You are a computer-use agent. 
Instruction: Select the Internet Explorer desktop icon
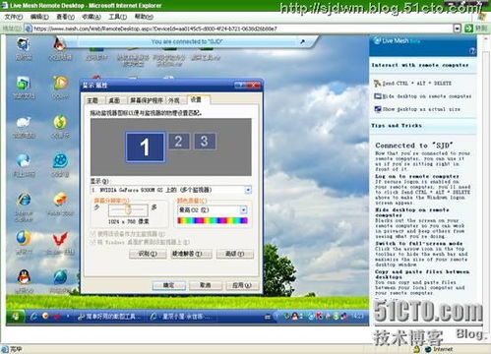tap(24, 200)
